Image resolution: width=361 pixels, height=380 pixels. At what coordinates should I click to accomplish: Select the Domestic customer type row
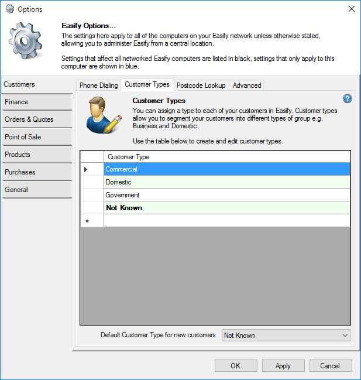pos(226,182)
